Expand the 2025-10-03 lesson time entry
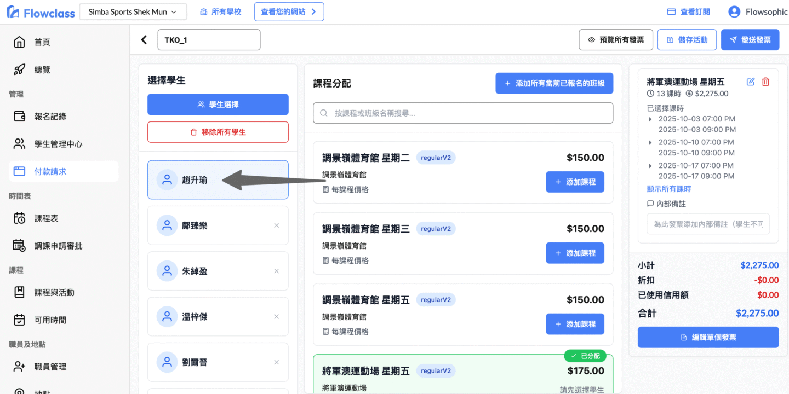 click(x=650, y=119)
